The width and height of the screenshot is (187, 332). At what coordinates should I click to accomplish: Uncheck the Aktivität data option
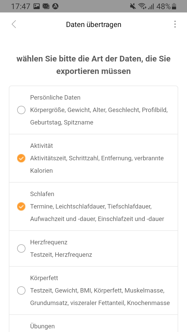coord(21,158)
